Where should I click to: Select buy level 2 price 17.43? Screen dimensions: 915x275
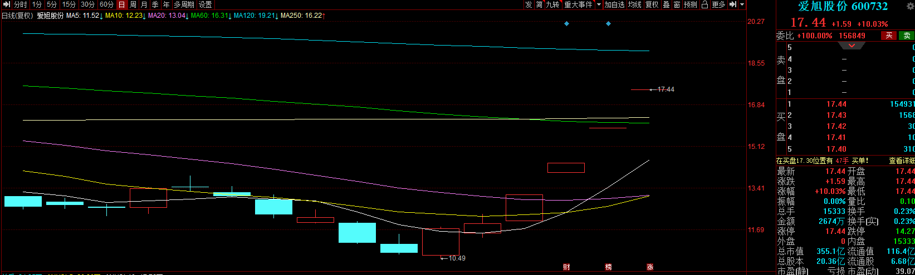[836, 115]
